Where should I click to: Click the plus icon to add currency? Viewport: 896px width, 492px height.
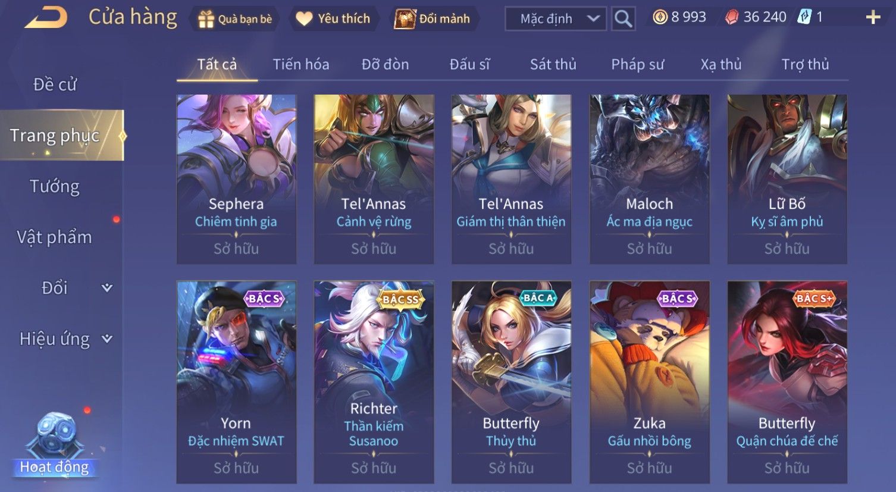click(x=873, y=18)
